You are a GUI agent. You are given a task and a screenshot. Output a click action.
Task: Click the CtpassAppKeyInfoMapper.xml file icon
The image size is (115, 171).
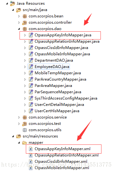click(x=31, y=149)
